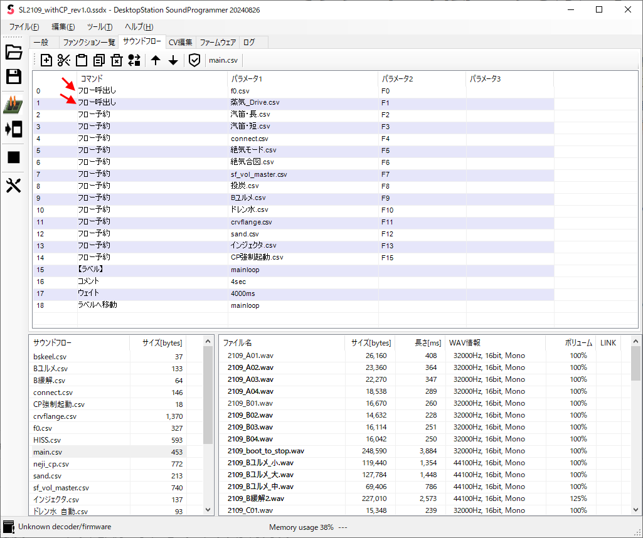The image size is (643, 538).
Task: Select 2109_boot_to_stop.wav in the file list
Action: click(265, 451)
